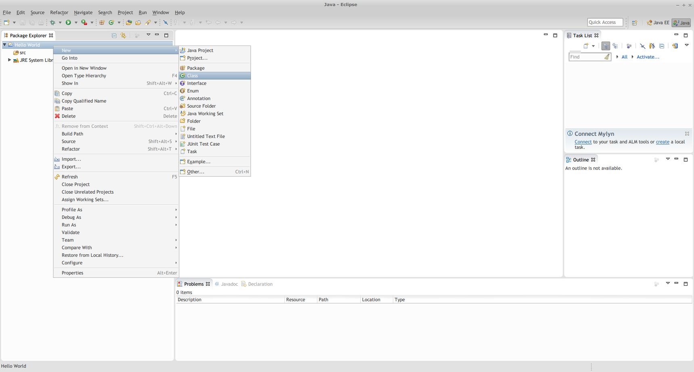Click the New wizard toolbar icon
Screen dimensions: 694x372
click(x=6, y=23)
